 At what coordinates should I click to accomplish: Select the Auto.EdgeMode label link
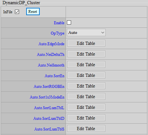(x=51, y=44)
